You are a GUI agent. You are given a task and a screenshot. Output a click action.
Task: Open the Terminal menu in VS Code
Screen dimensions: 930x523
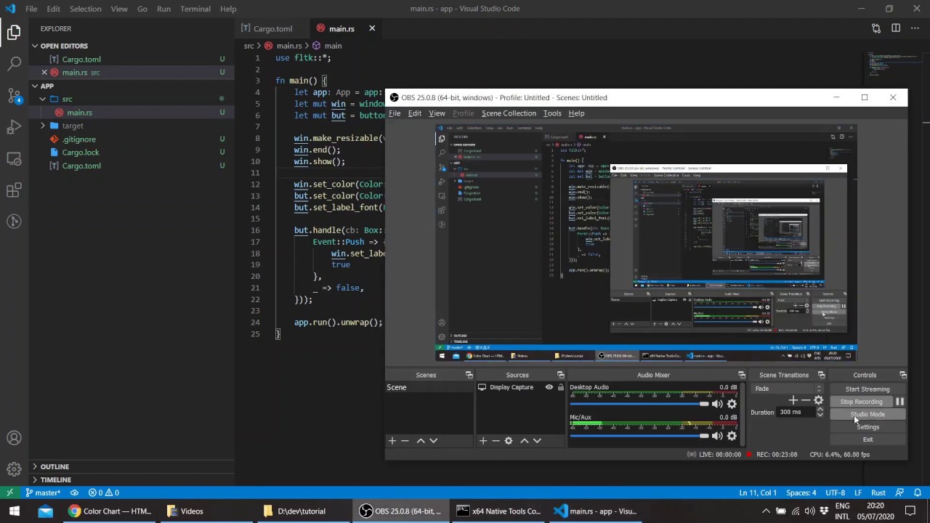click(195, 9)
